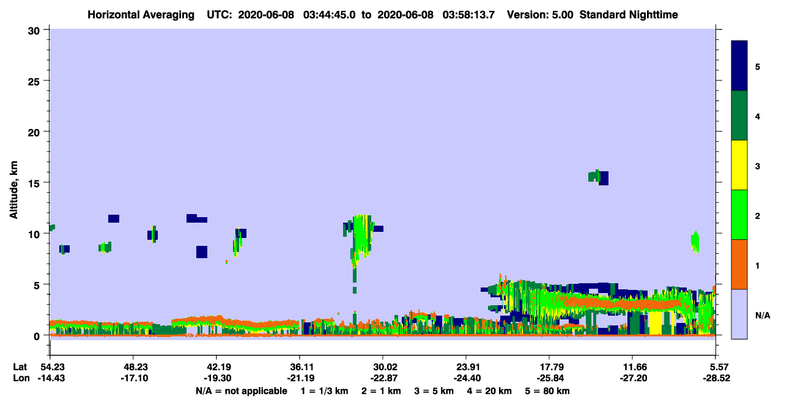This screenshot has width=795, height=408.
Task: Click the longitude value -24.40
Action: tap(466, 379)
